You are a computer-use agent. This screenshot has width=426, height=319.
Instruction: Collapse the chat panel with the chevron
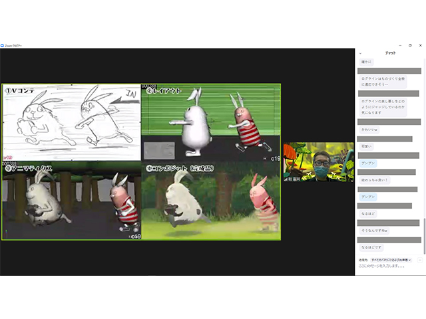point(361,53)
